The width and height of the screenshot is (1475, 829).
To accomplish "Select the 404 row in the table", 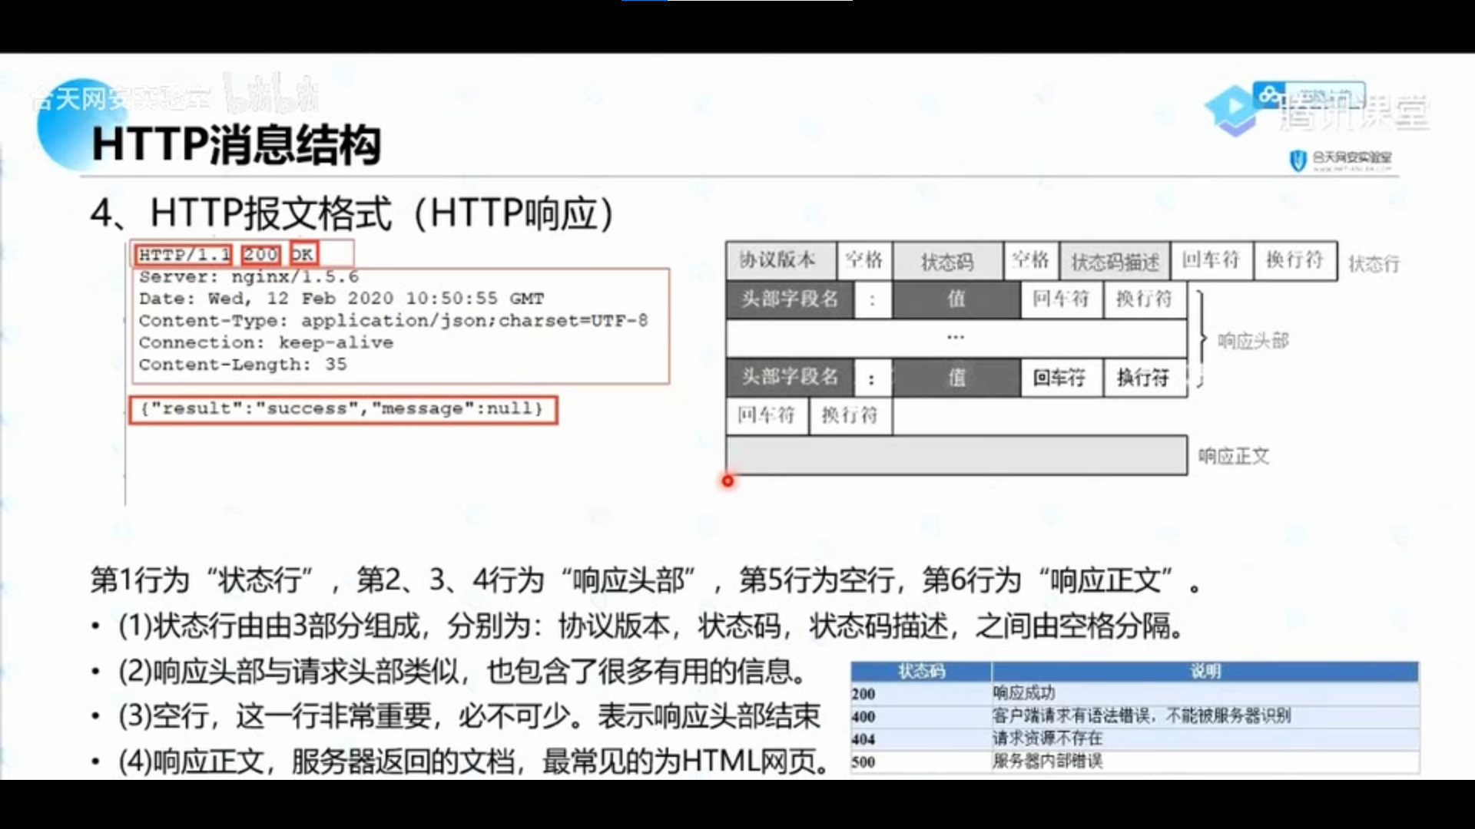I will coord(863,739).
